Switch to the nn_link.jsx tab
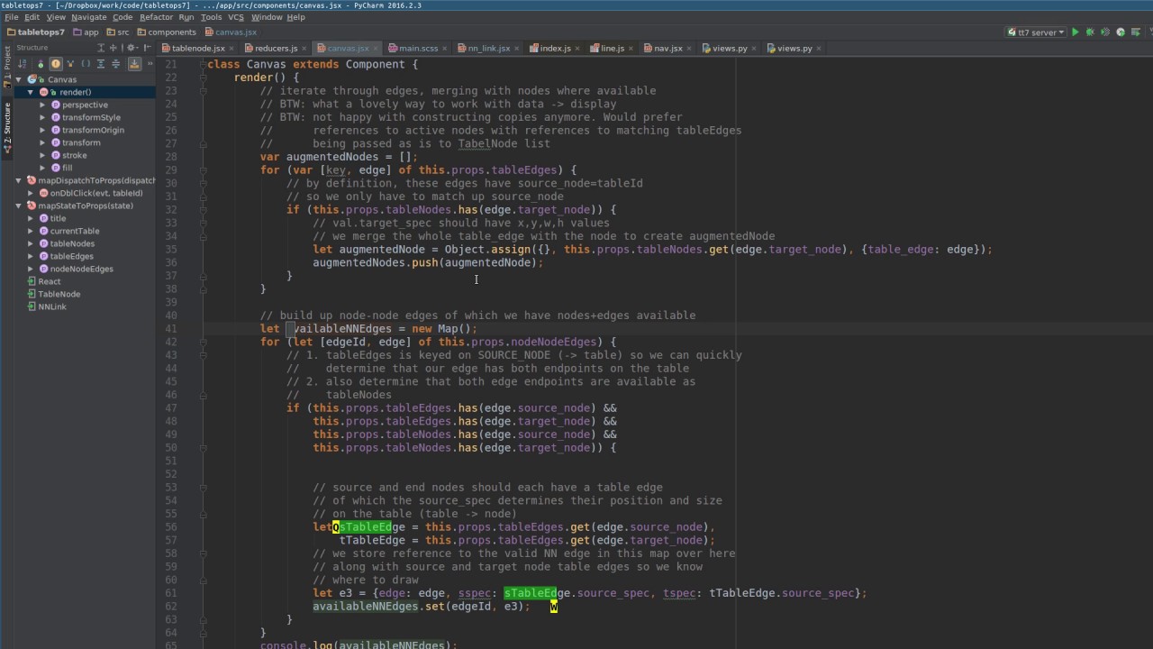This screenshot has width=1153, height=649. pos(488,48)
